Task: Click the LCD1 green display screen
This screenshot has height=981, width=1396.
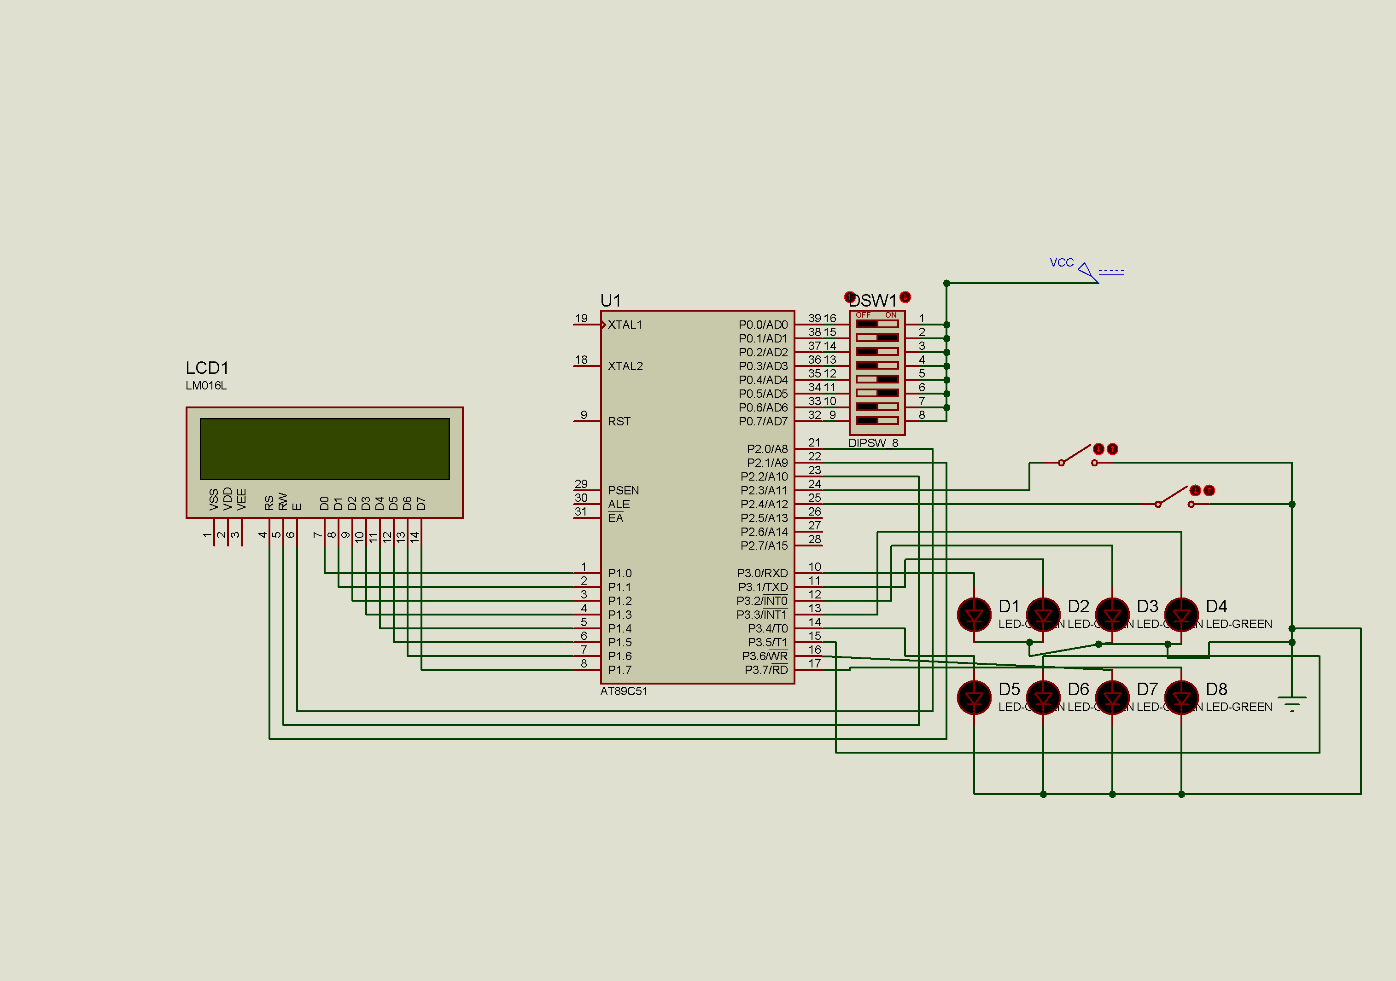Action: coord(325,448)
